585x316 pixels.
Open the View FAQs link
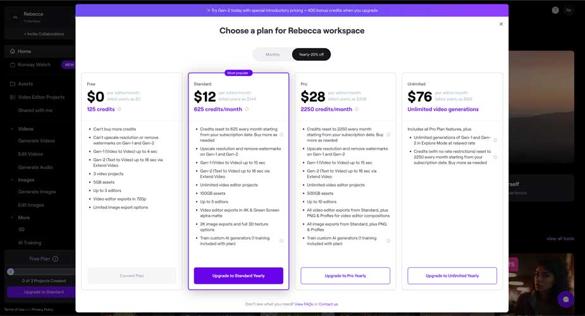pos(304,304)
